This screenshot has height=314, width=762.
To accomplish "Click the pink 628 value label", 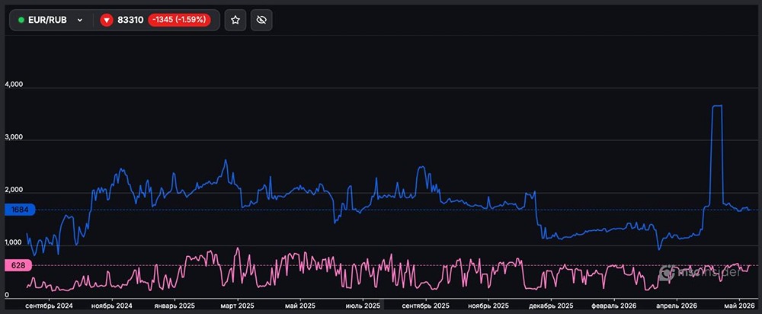I will click(18, 265).
